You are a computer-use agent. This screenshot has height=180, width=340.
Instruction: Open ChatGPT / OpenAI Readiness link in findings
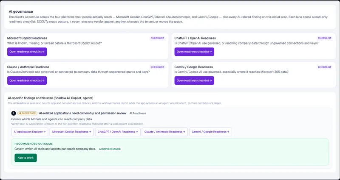[118, 132]
